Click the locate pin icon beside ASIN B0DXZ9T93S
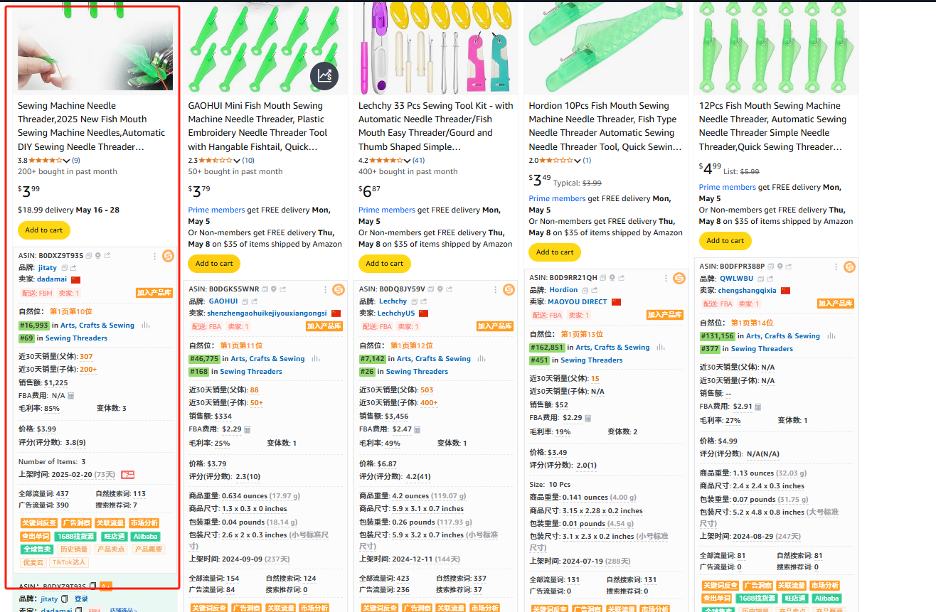Image resolution: width=936 pixels, height=612 pixels. coord(97,256)
